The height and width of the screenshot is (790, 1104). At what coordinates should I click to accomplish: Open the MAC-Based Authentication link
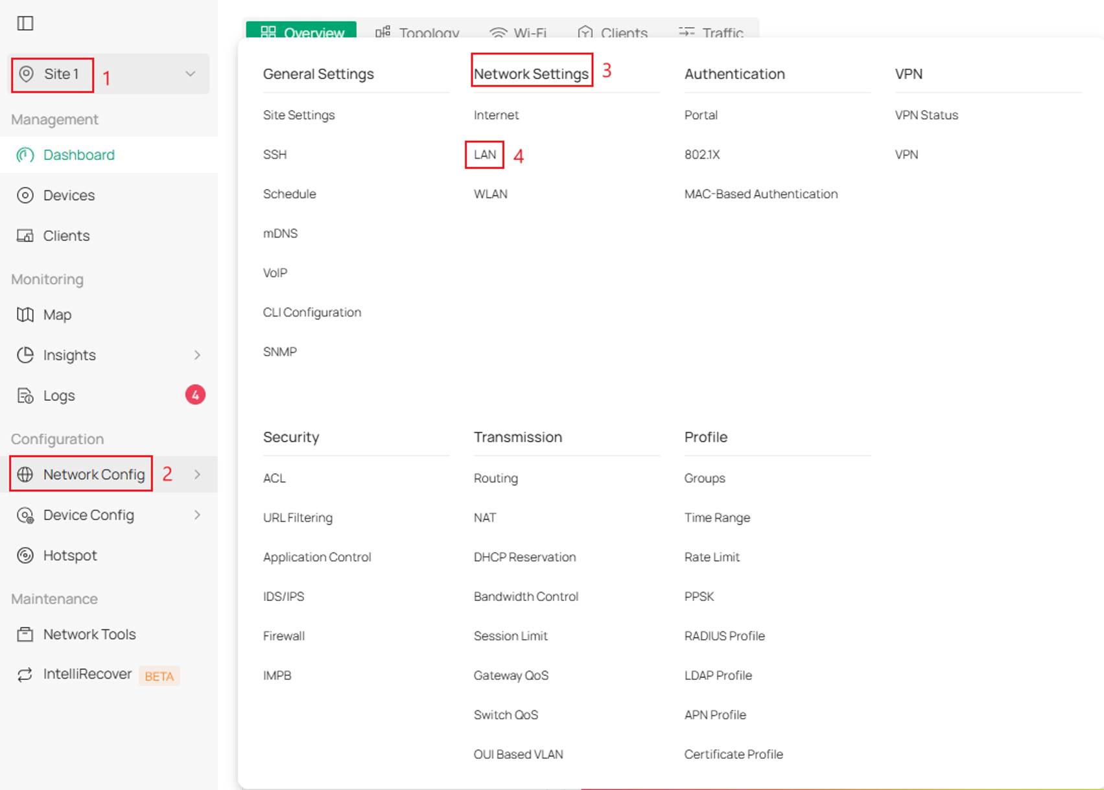(x=761, y=194)
